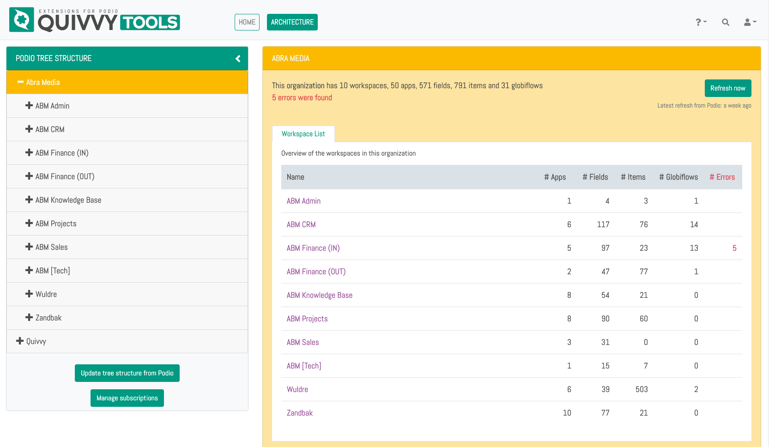
Task: Expand ABM Knowledge Base plus icon
Action: tap(29, 200)
